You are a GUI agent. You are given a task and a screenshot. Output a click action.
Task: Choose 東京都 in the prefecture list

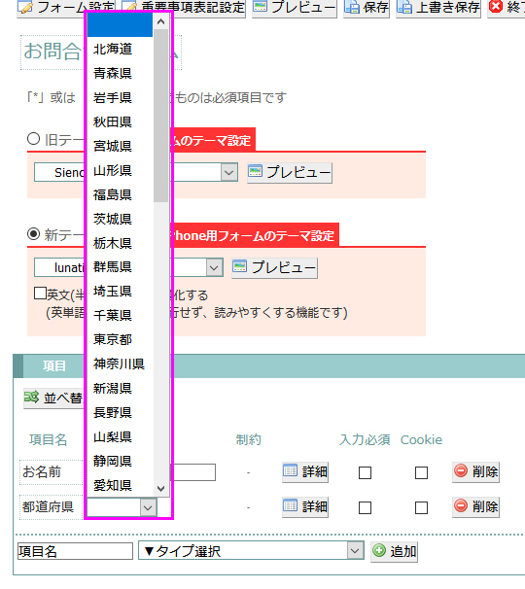click(113, 339)
